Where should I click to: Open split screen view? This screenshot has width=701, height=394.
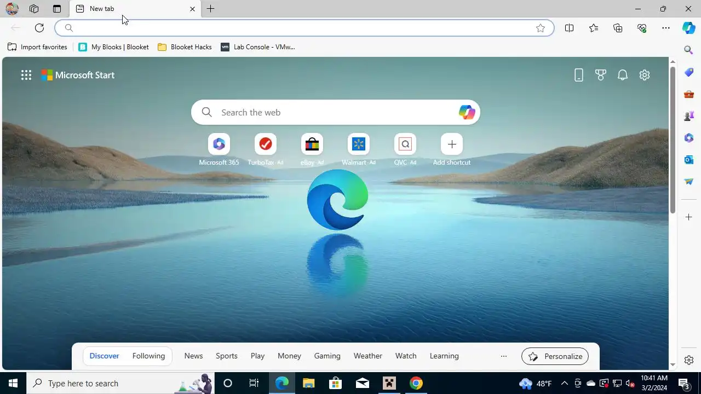(570, 28)
